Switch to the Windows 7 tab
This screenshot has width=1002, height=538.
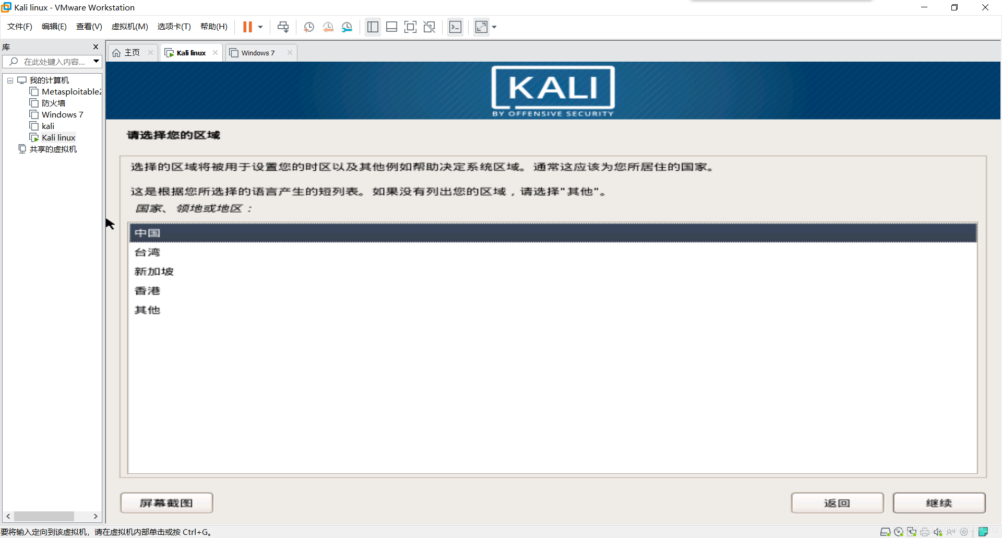(x=258, y=52)
